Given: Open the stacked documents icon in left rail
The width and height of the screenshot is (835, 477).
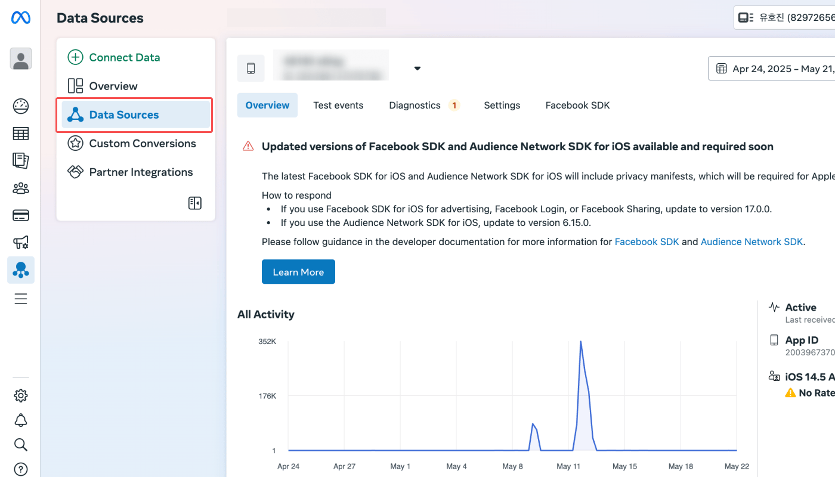Looking at the screenshot, I should coord(21,161).
